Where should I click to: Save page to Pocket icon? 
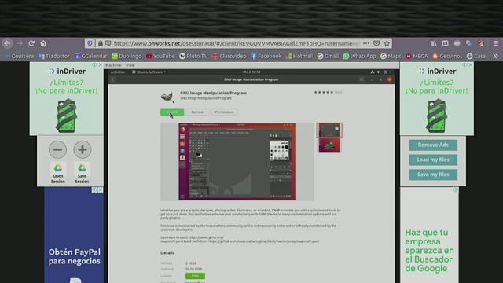376,43
